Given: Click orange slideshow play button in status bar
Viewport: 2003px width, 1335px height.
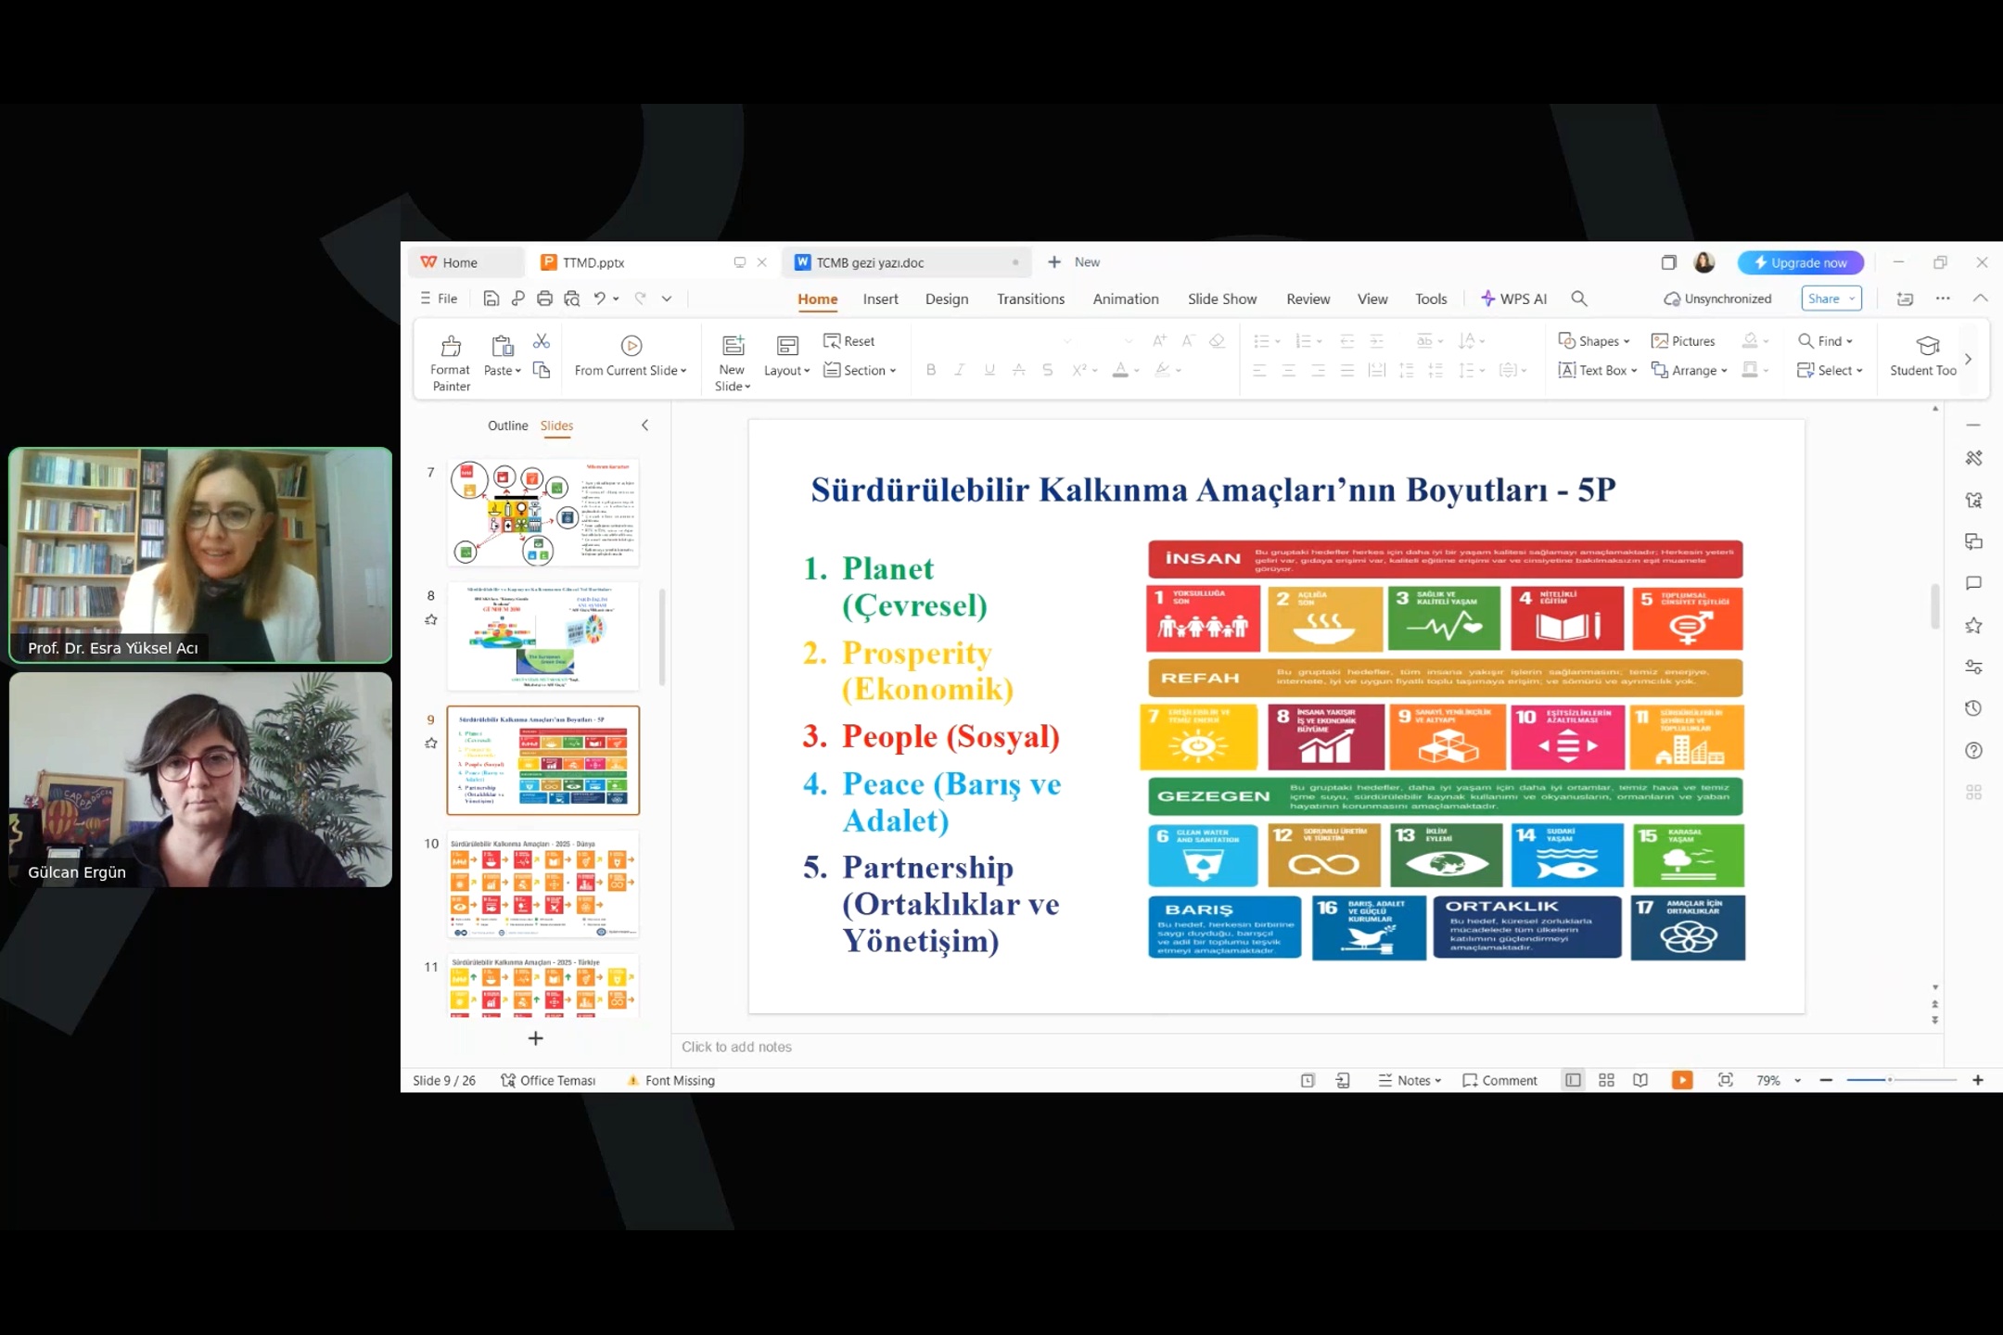Looking at the screenshot, I should click(x=1682, y=1080).
